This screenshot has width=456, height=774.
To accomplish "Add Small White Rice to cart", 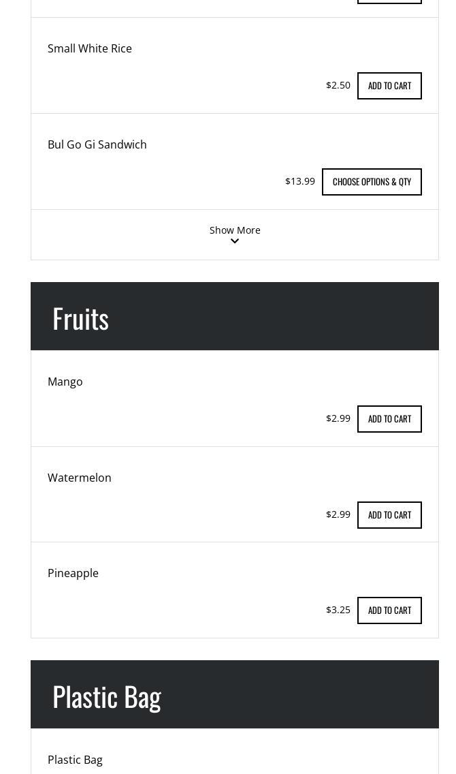I will 389,86.
